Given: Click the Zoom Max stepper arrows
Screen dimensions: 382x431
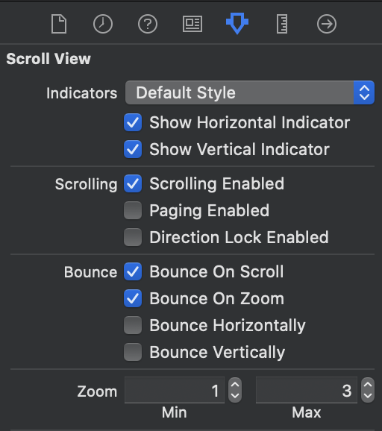Looking at the screenshot, I should [368, 390].
